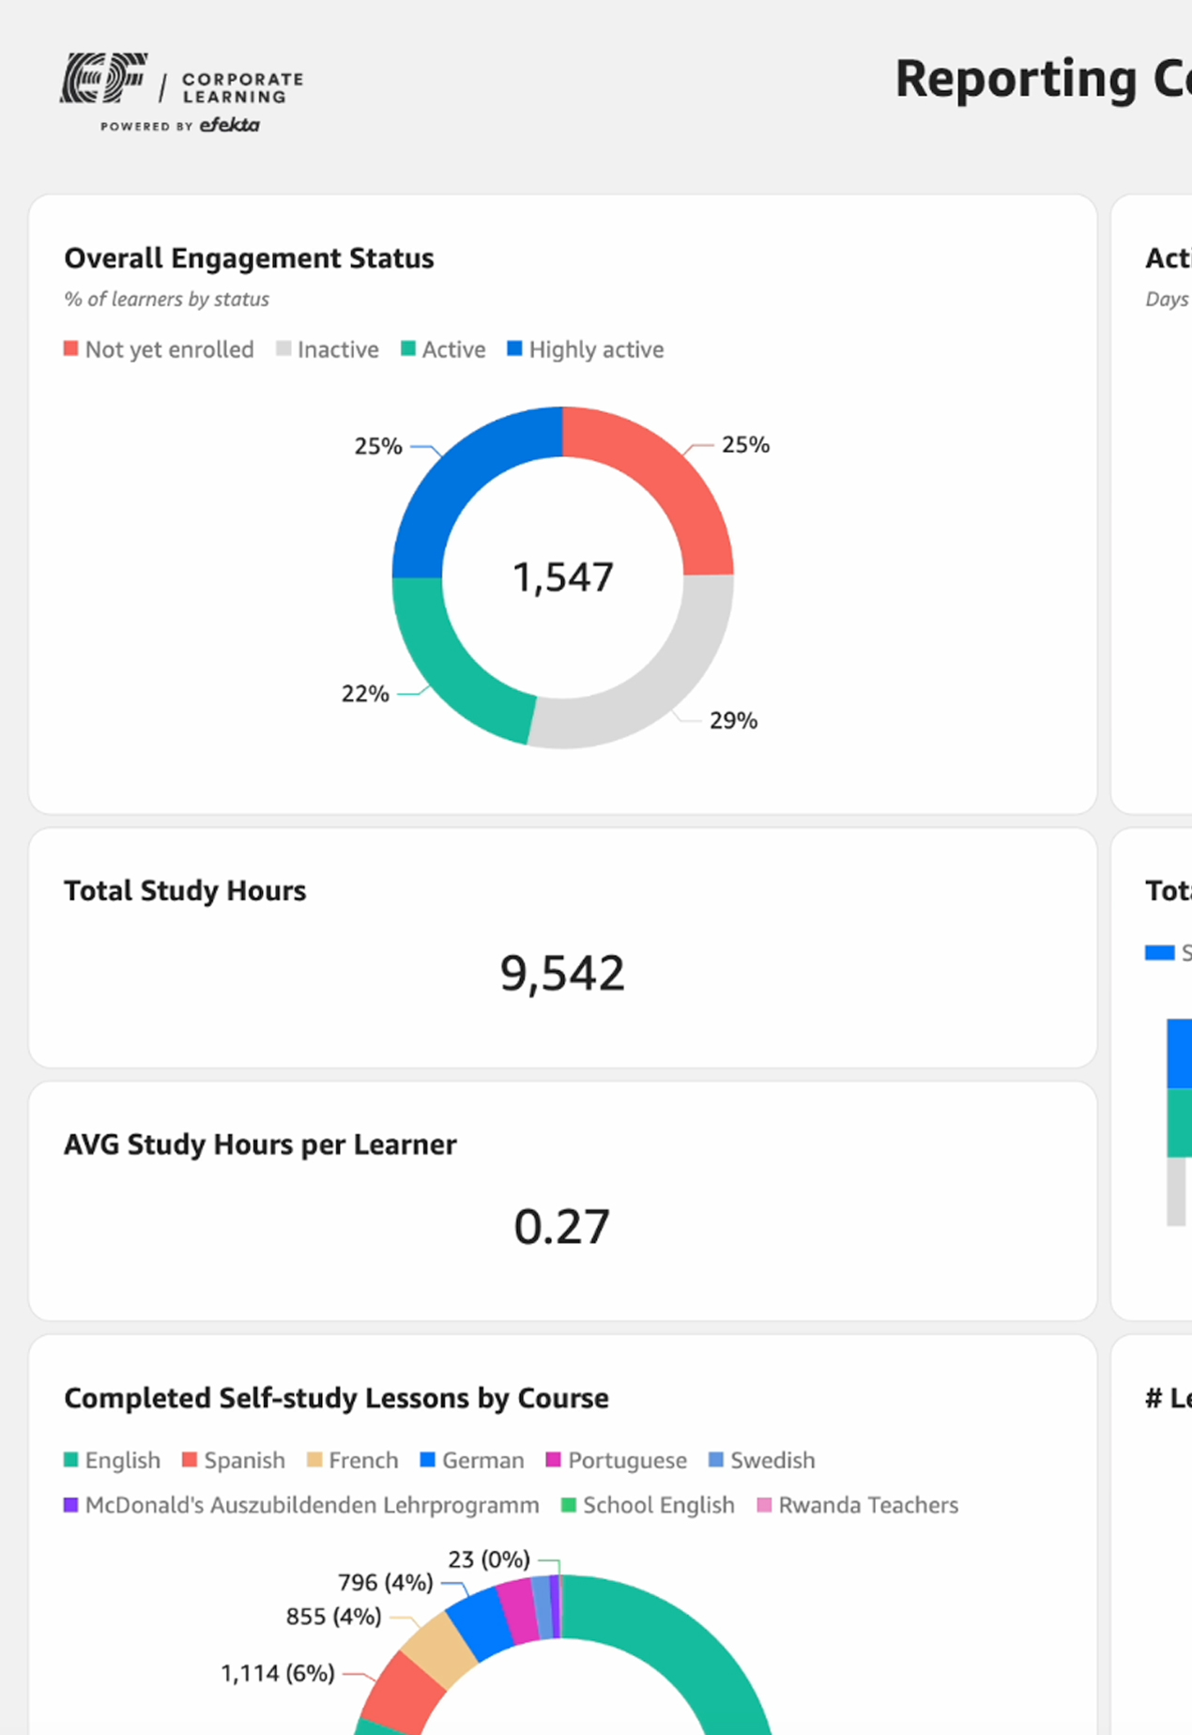Toggle the Swedish course legend item
The width and height of the screenshot is (1192, 1735).
click(762, 1460)
